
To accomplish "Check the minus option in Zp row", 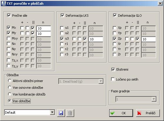I will tap(132, 39).
